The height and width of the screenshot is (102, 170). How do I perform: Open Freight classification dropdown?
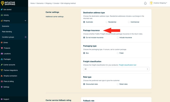pyautogui.click(x=116, y=69)
